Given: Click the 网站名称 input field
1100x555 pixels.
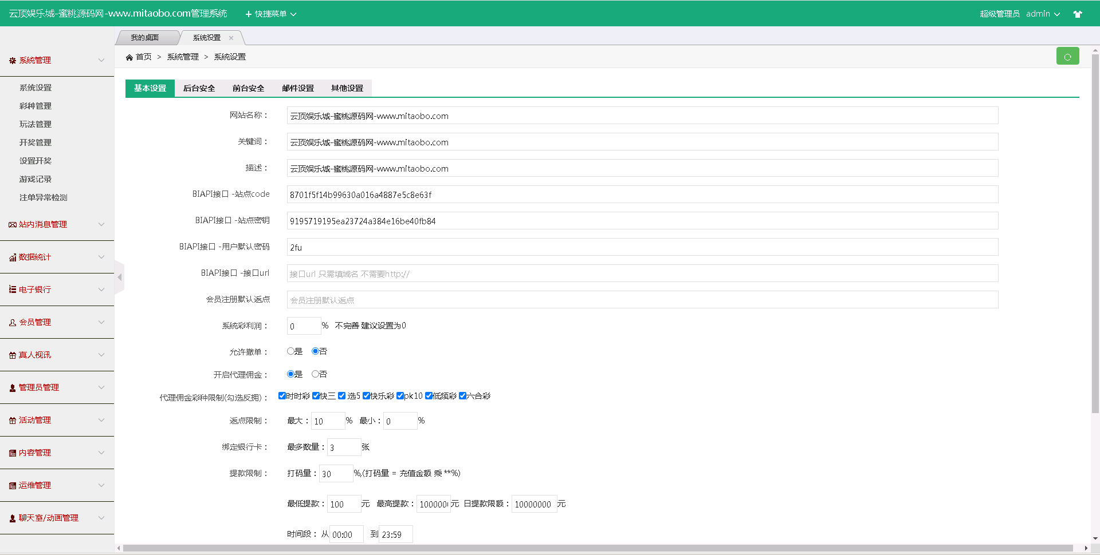Looking at the screenshot, I should tap(642, 116).
